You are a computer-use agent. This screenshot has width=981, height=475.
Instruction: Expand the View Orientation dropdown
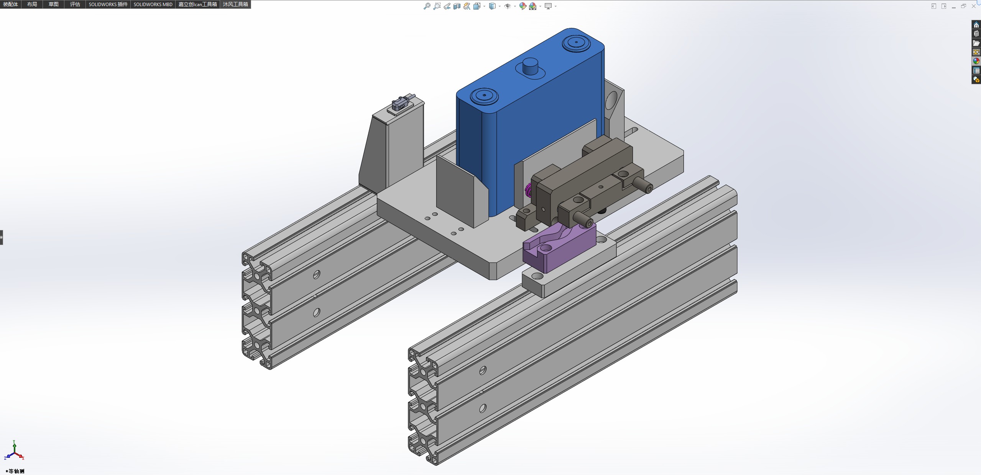coord(484,6)
